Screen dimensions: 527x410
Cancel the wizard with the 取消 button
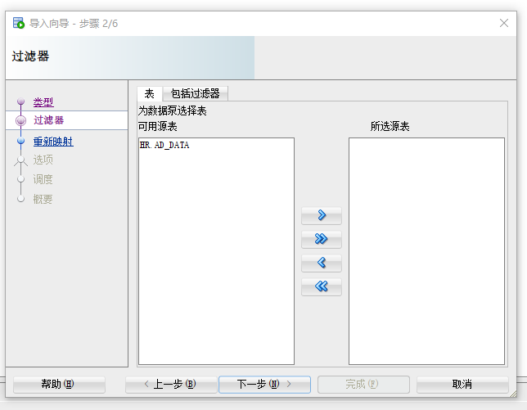click(x=462, y=385)
